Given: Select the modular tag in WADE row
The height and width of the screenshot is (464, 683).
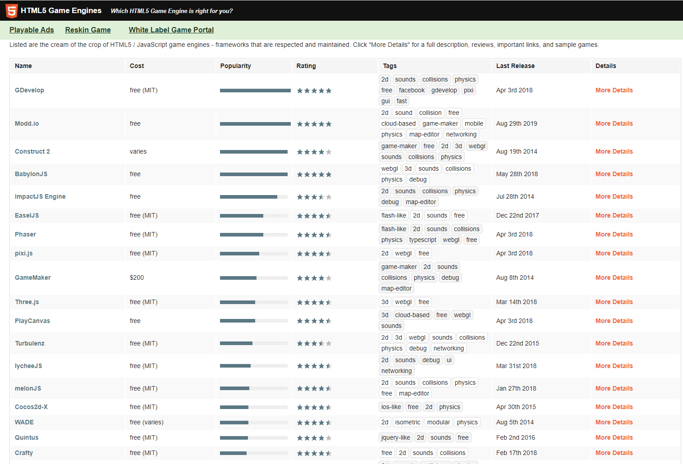Looking at the screenshot, I should point(439,422).
